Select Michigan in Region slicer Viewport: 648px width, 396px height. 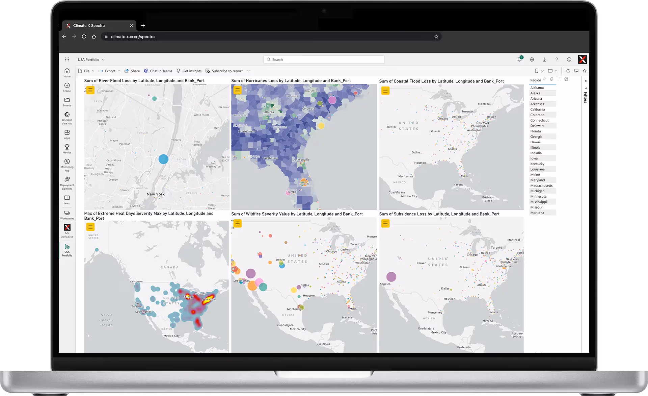(543, 191)
